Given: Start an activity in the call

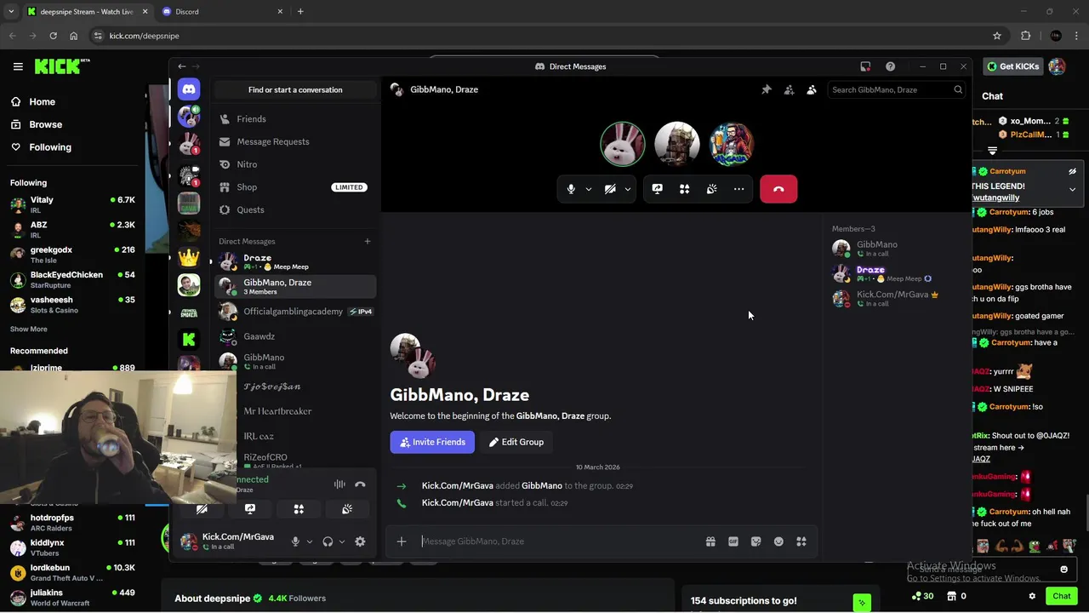Looking at the screenshot, I should click(684, 189).
